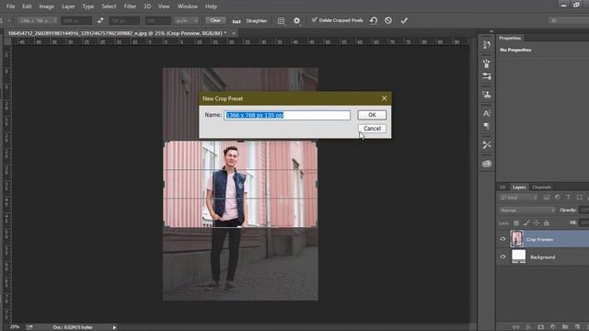Open crop overlay grid options
Image resolution: width=589 pixels, height=331 pixels.
(x=281, y=20)
